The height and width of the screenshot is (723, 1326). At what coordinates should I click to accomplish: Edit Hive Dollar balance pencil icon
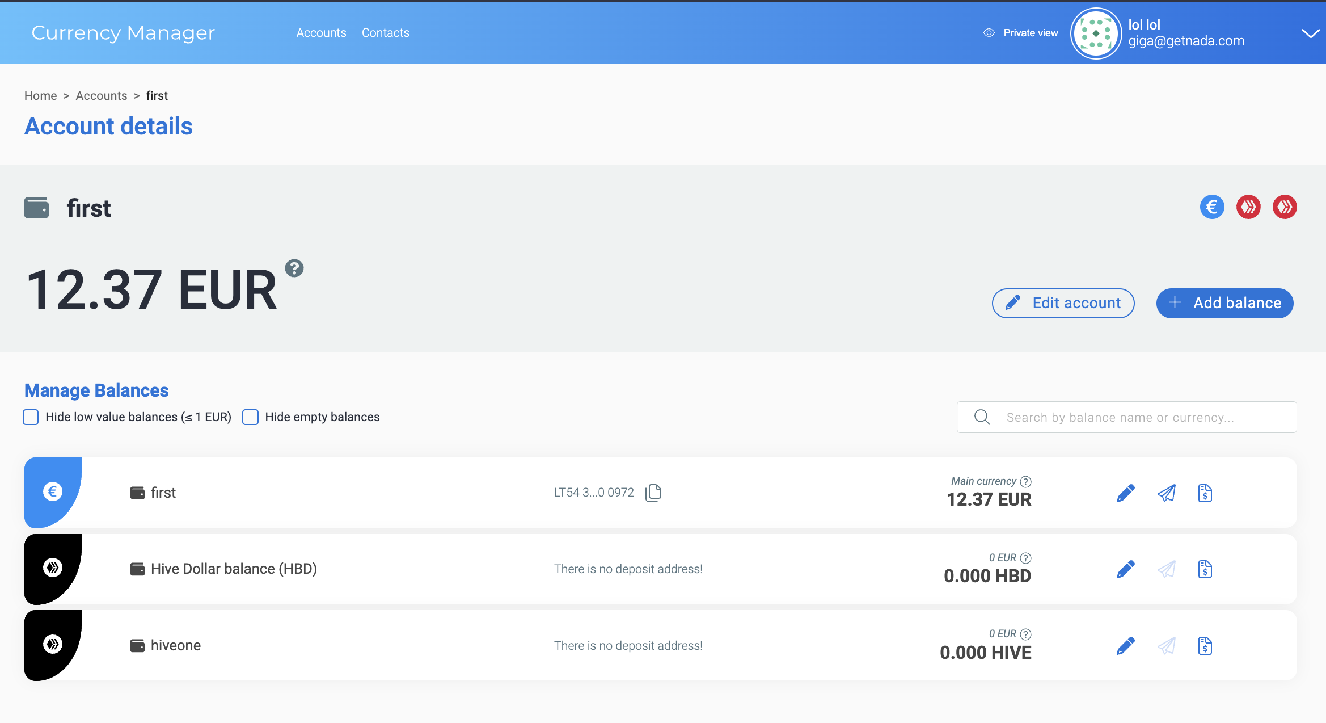tap(1125, 569)
